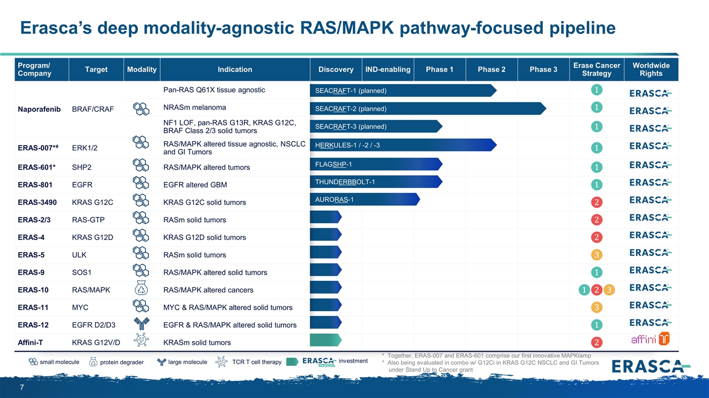Click the small molecule icon for ERAS-5
This screenshot has height=398, width=709.
pyautogui.click(x=142, y=254)
